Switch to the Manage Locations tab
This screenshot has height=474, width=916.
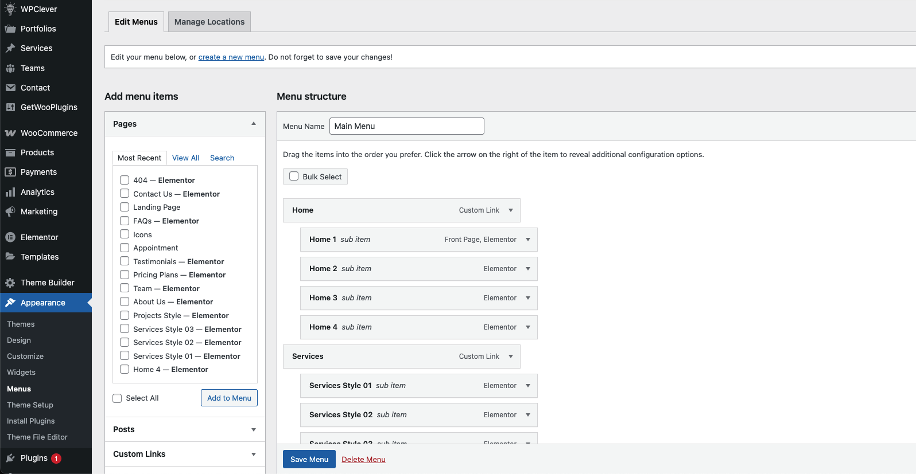[209, 22]
